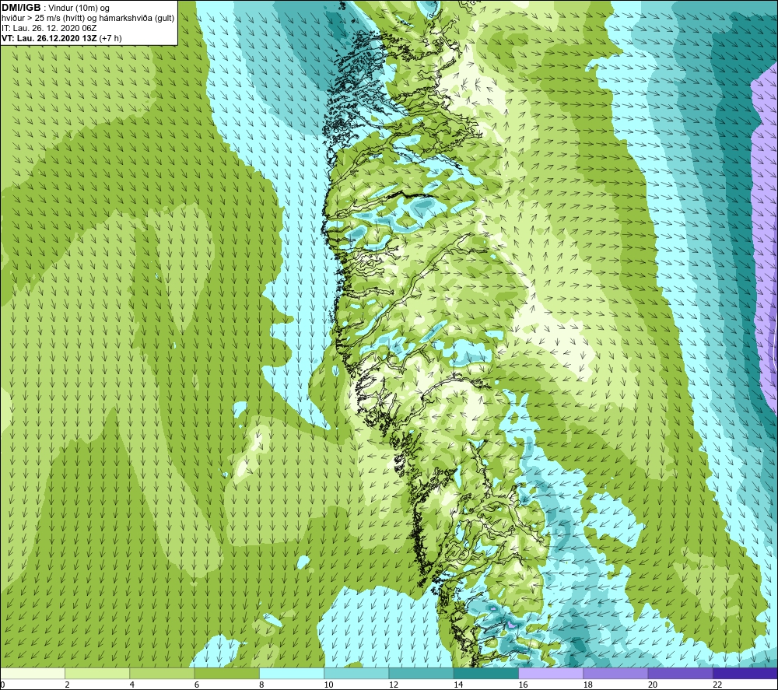Click the color bar segment between 2 and 4
Screen dimensions: 778x690
tap(97, 674)
